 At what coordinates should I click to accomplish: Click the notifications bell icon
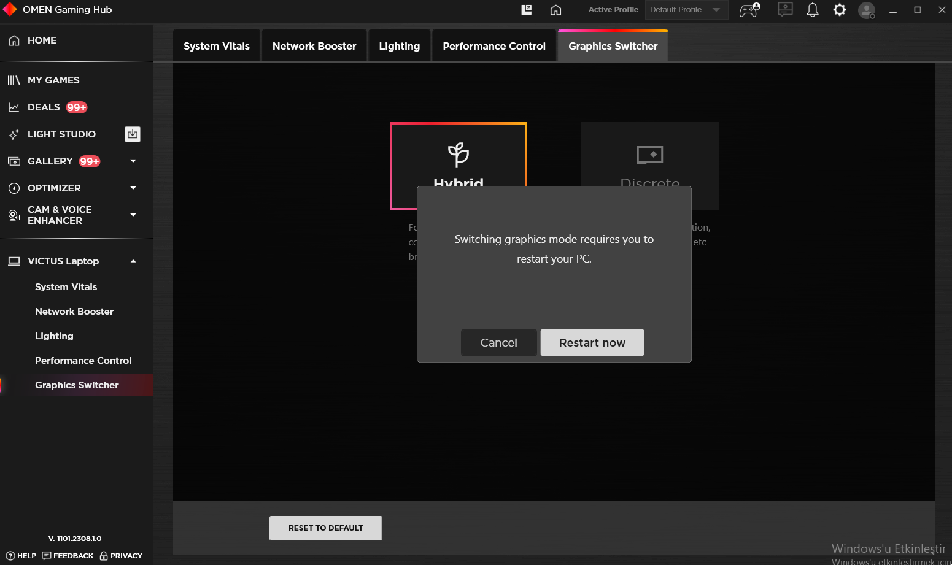click(812, 10)
